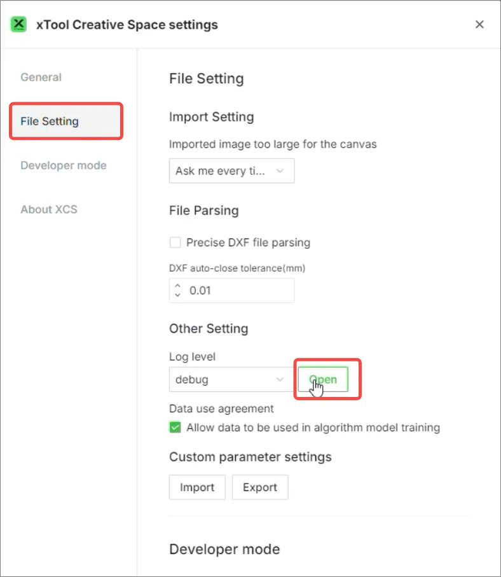Click Export under Custom parameter settings

tap(260, 487)
